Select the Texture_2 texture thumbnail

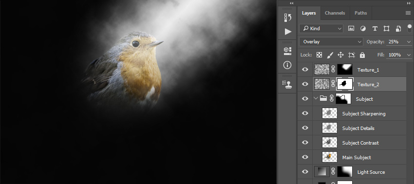click(322, 84)
